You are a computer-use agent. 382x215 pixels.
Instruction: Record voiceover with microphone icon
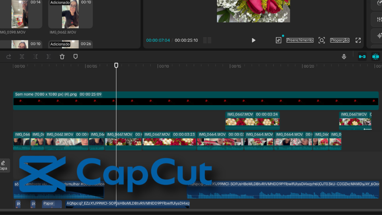tap(344, 57)
